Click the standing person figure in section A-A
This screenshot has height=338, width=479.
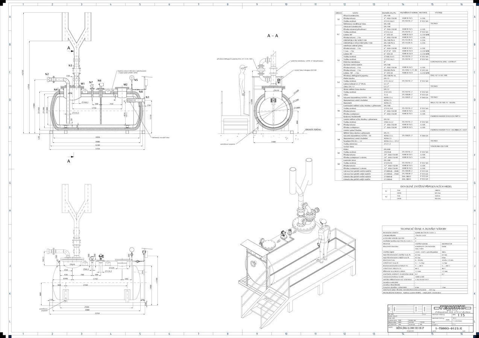[243, 90]
